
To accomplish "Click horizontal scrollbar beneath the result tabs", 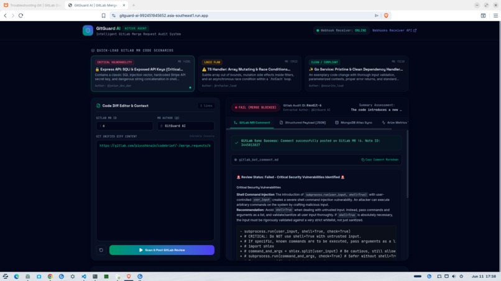I will [309, 129].
